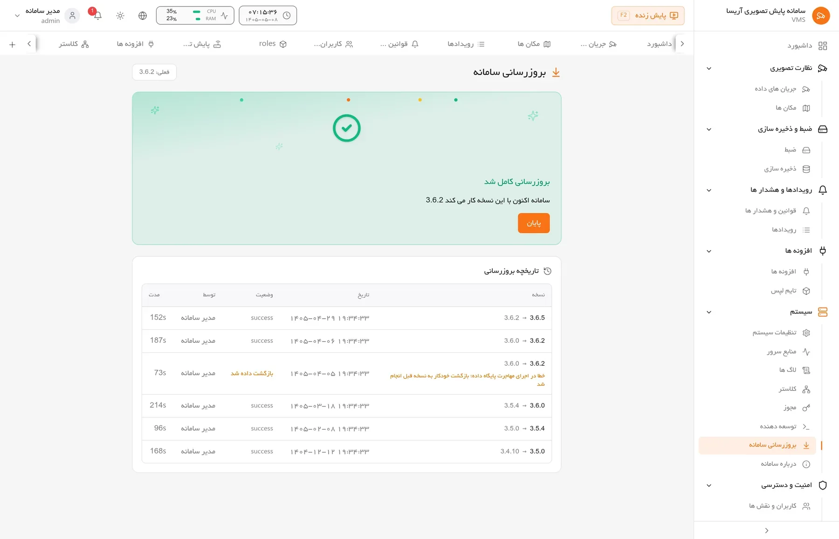Open جریان های داده in sidebar
The image size is (839, 539).
point(783,89)
